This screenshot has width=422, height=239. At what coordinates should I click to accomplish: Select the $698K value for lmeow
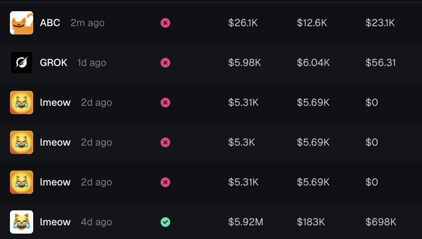[381, 222]
